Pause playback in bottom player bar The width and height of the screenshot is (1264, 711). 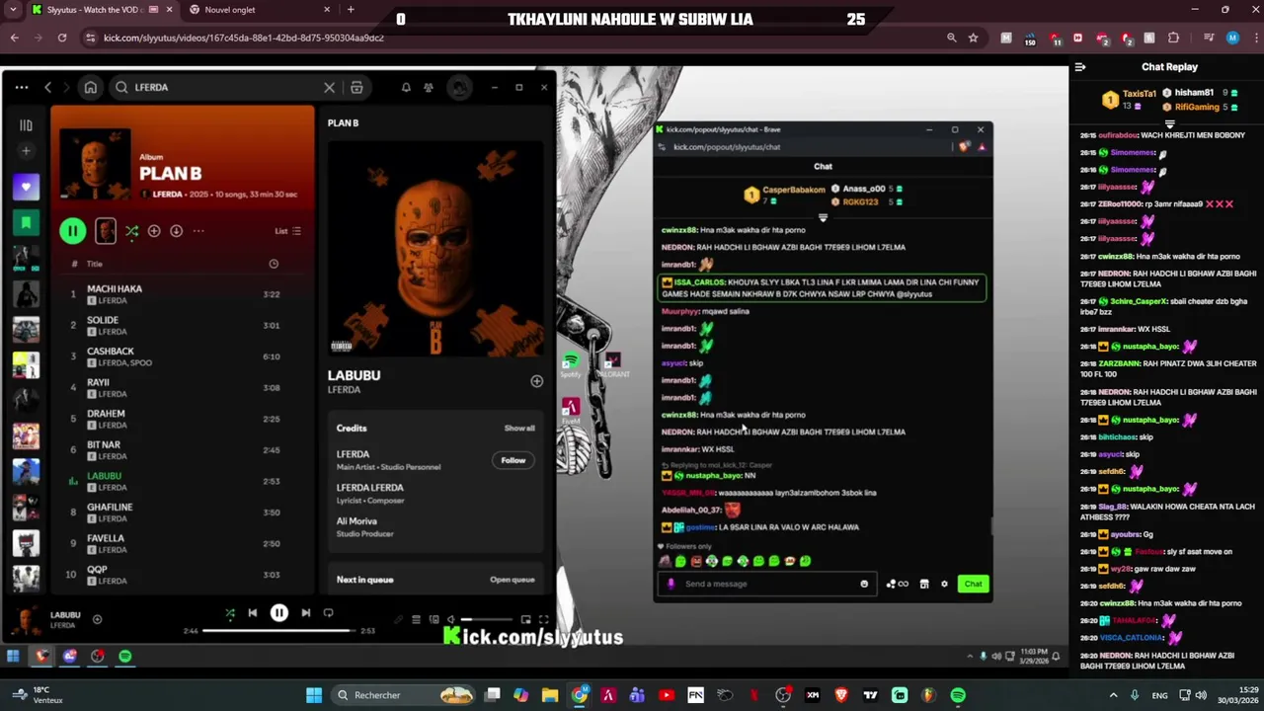pos(279,613)
